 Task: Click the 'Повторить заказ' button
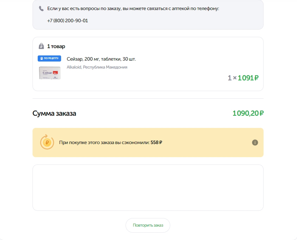(148, 225)
